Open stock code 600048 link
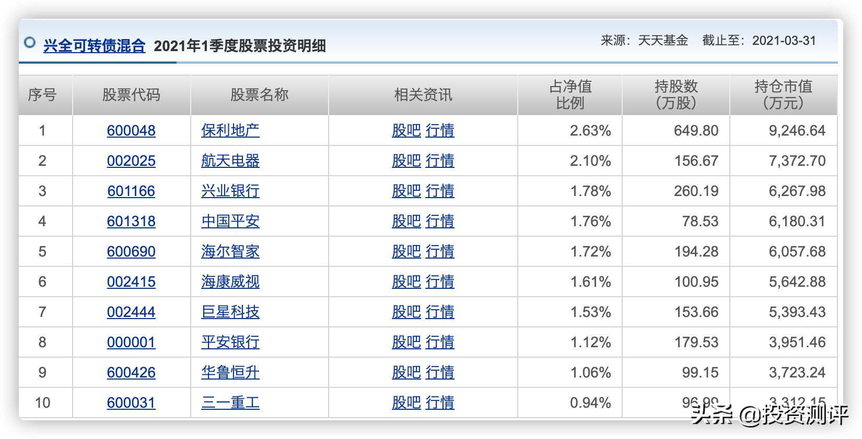 (x=131, y=130)
